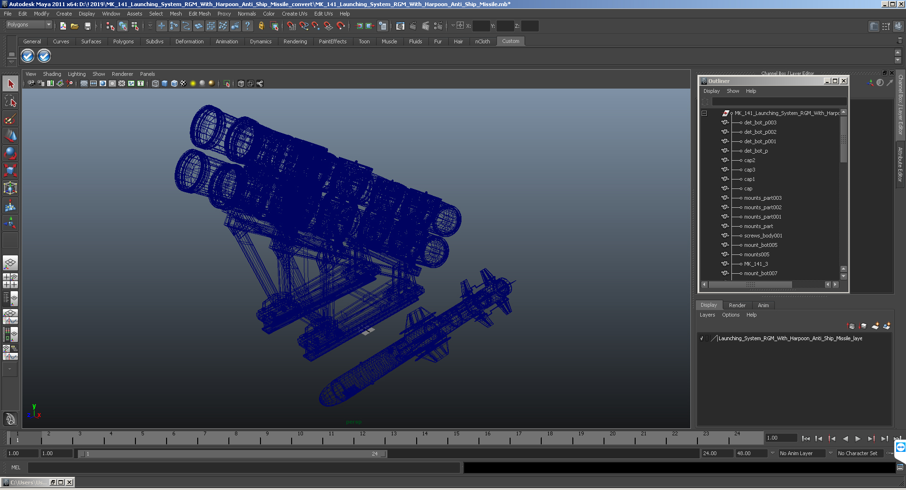The image size is (906, 490).
Task: Switch to the Polygons shelf tab
Action: pyautogui.click(x=123, y=41)
